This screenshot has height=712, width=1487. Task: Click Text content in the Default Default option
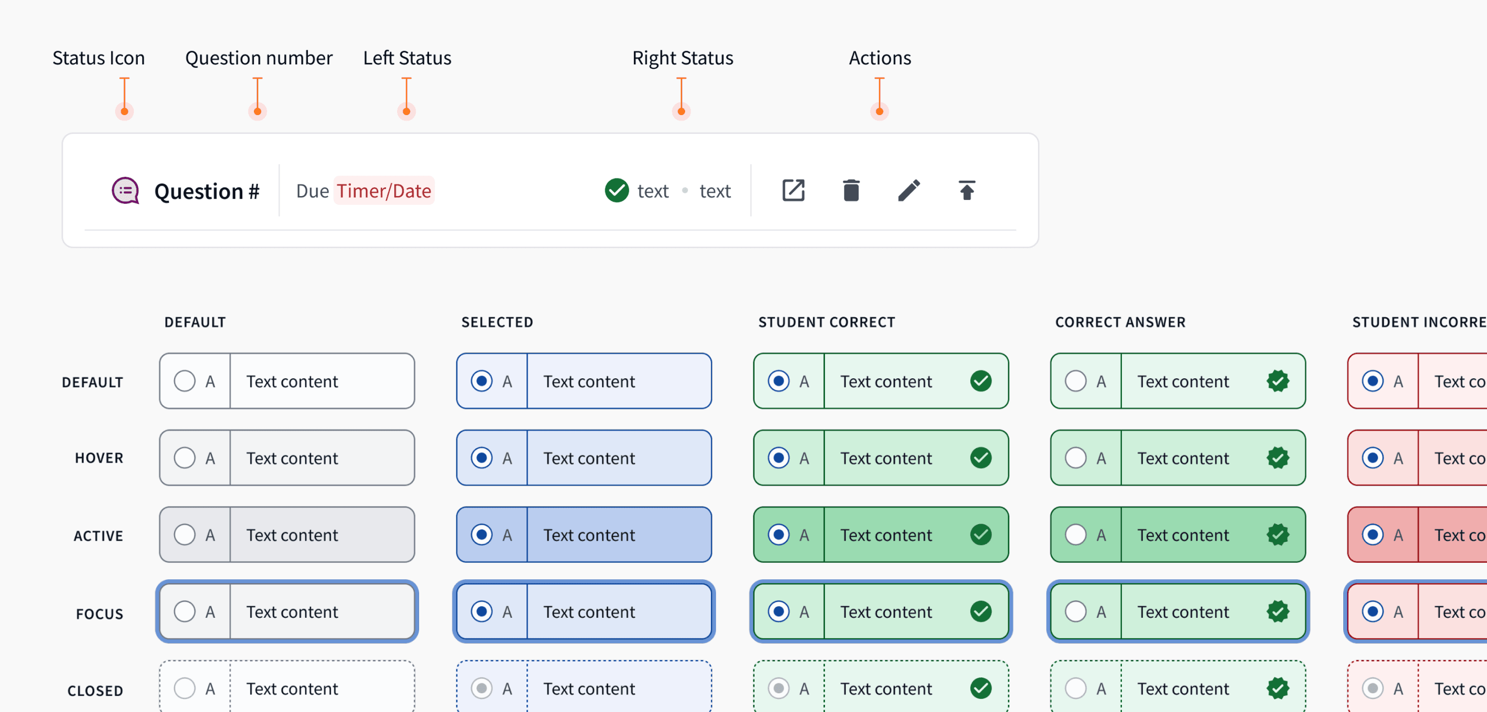[292, 381]
